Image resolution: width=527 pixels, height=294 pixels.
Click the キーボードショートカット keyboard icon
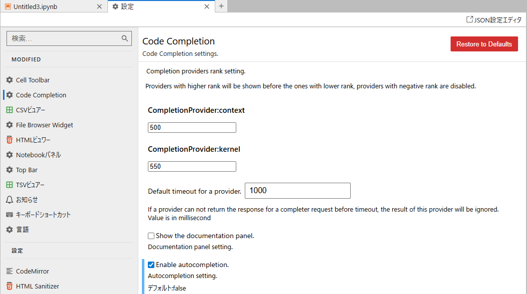[x=9, y=215]
